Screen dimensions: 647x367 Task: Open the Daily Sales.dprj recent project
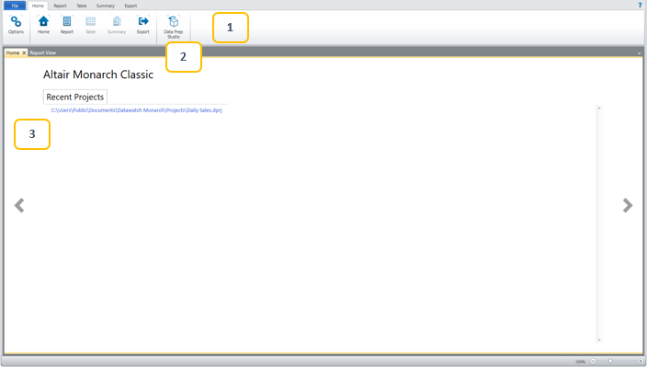tap(137, 110)
